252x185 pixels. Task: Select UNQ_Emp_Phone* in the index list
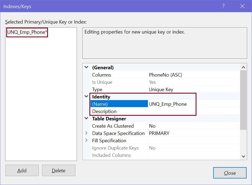[x=27, y=32]
